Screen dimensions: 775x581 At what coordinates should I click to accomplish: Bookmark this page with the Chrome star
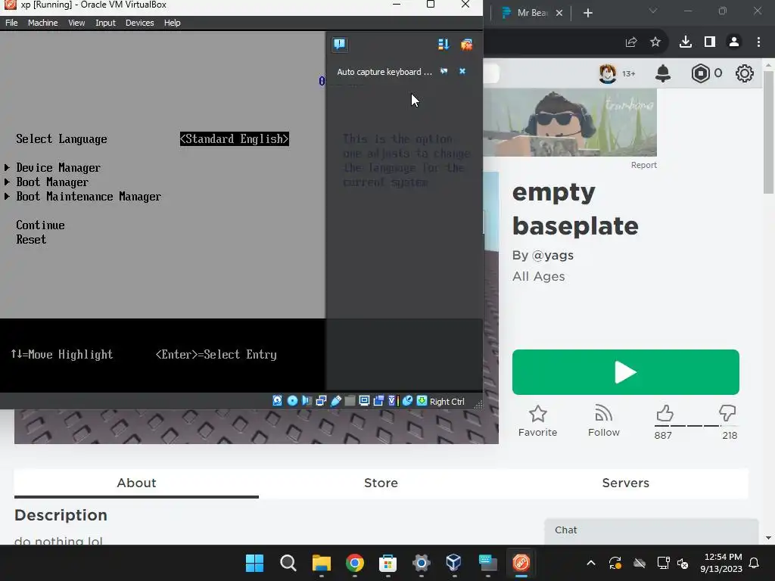tap(655, 42)
